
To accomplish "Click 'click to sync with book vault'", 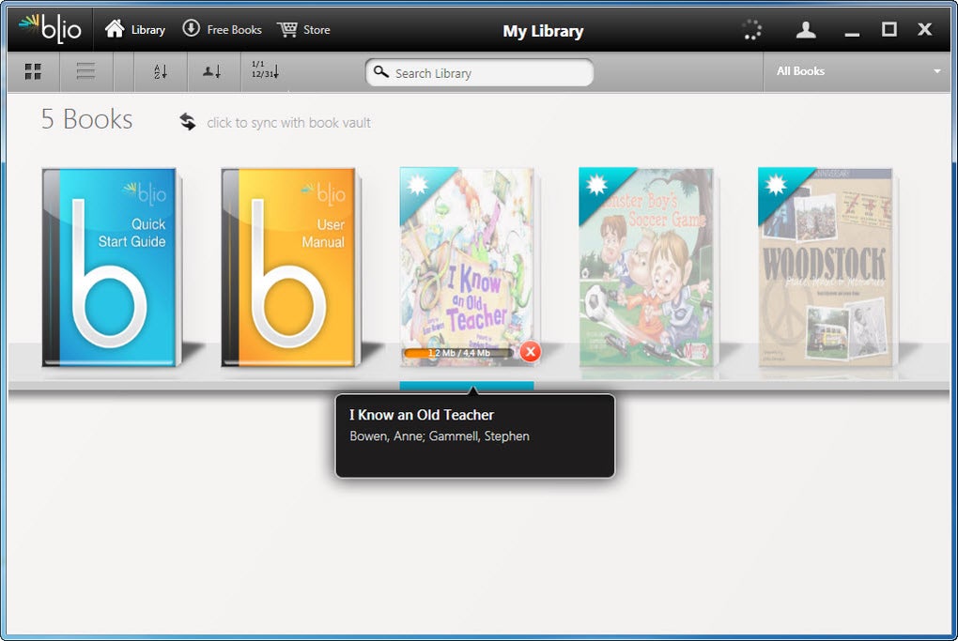I will [x=288, y=123].
